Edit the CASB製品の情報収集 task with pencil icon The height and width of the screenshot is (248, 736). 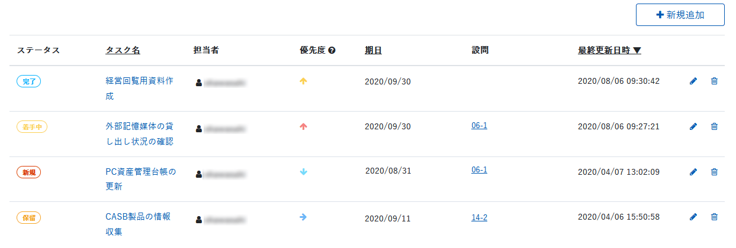coord(693,217)
